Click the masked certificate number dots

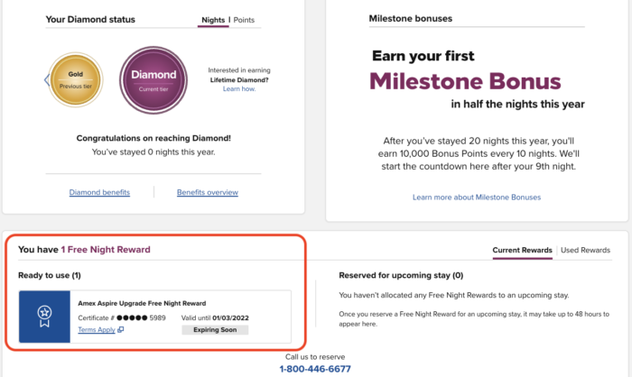tap(132, 317)
